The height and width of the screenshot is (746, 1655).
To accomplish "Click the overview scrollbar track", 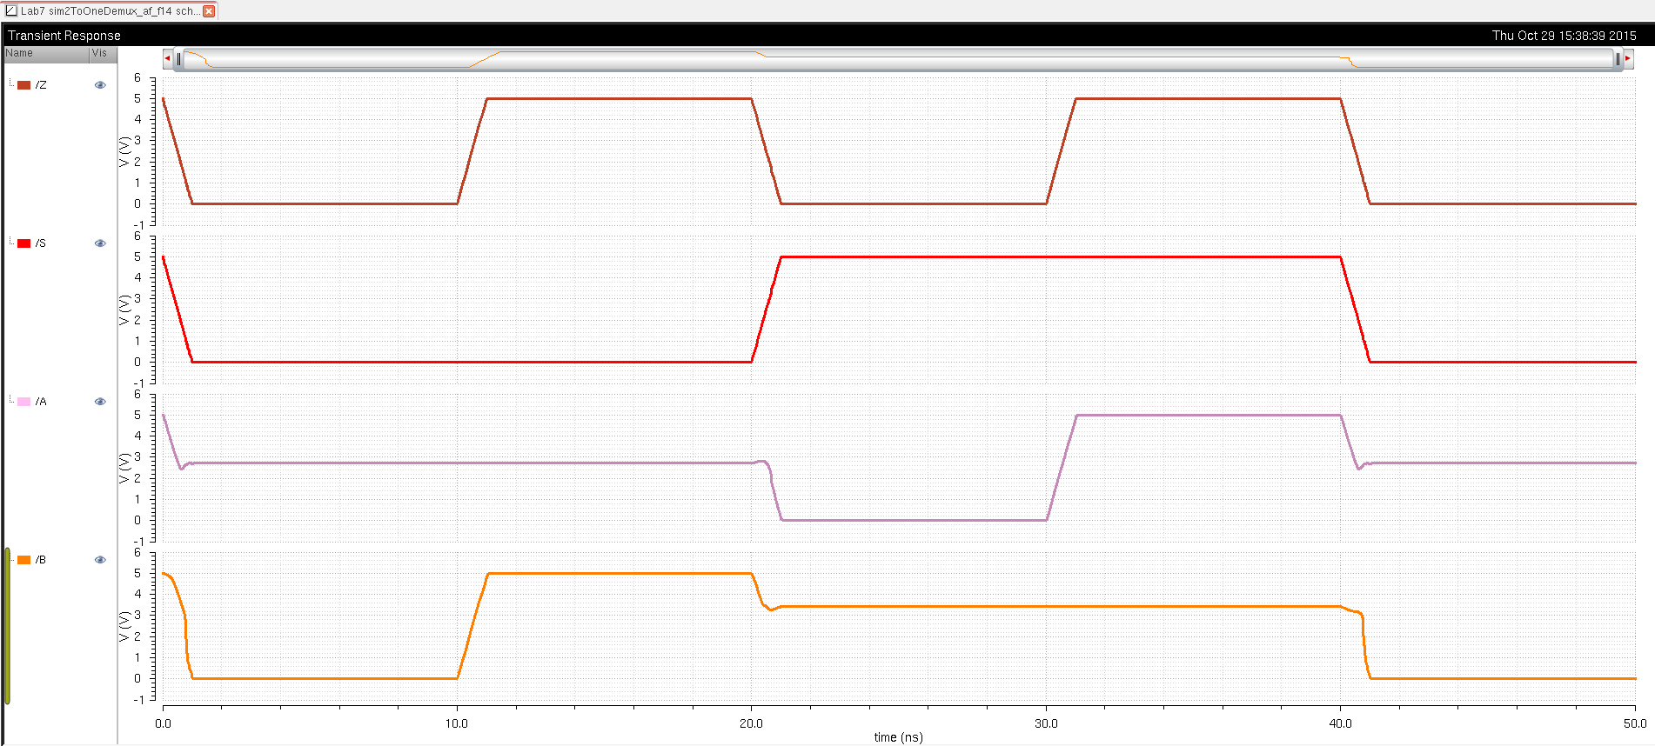I will pos(898,59).
